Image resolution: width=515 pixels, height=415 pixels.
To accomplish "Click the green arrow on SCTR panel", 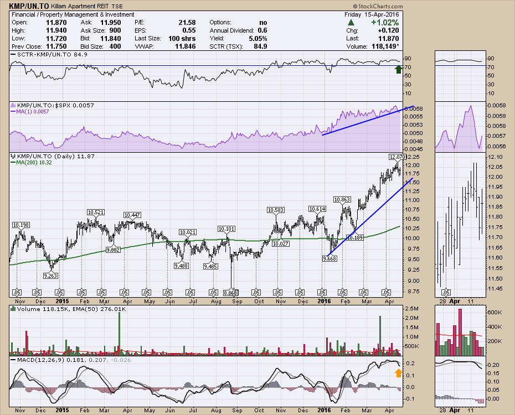I will (x=398, y=69).
